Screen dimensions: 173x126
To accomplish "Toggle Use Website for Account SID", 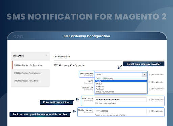I will (x=150, y=89).
